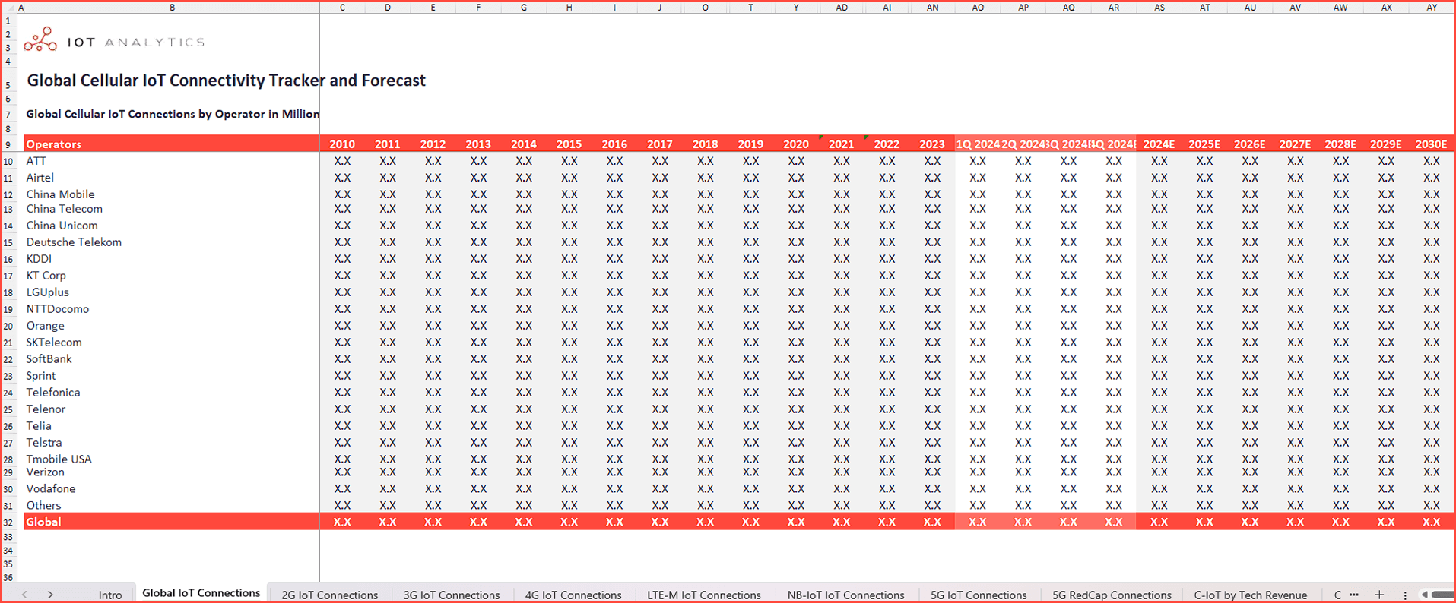The width and height of the screenshot is (1456, 603).
Task: Click the Sprint operator cell
Action: (172, 376)
